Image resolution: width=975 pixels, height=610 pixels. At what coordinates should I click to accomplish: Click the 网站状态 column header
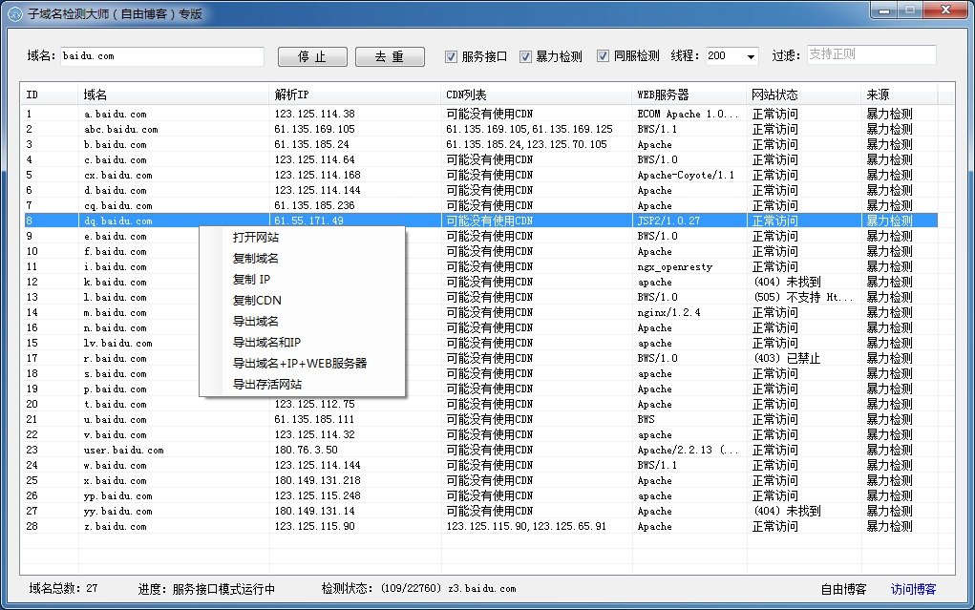pyautogui.click(x=804, y=95)
